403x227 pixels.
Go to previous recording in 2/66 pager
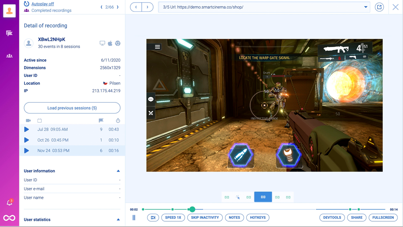coord(101,7)
